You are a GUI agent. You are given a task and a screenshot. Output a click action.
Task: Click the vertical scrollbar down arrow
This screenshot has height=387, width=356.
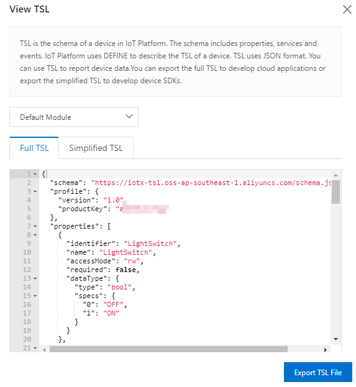[x=335, y=339]
